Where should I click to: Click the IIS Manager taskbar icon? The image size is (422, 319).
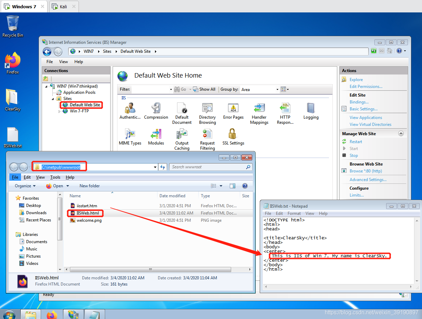(x=73, y=314)
